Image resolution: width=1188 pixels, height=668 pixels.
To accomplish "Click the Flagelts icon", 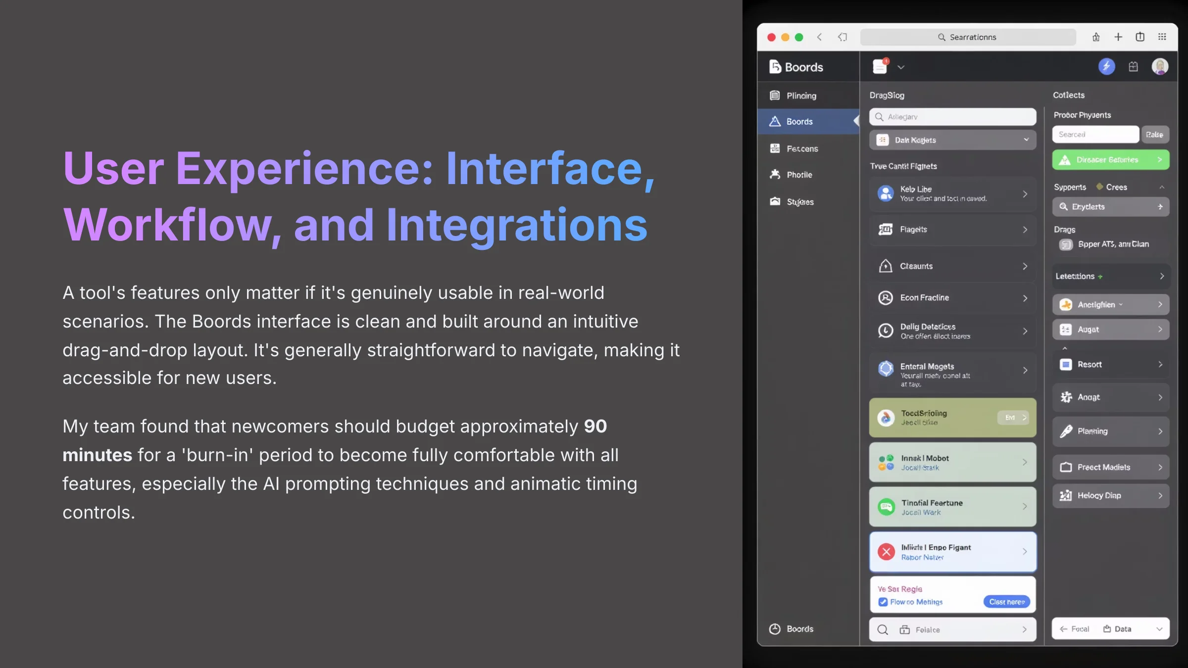I will [885, 229].
